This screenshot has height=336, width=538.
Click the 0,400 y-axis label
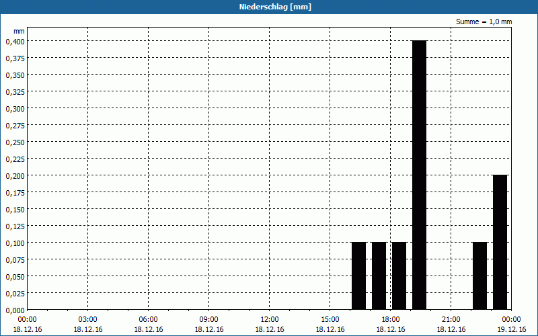[x=15, y=42]
